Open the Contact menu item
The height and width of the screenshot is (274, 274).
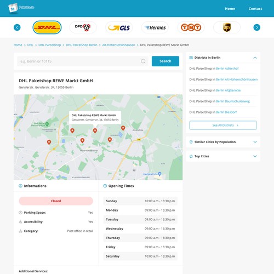pyautogui.click(x=255, y=9)
